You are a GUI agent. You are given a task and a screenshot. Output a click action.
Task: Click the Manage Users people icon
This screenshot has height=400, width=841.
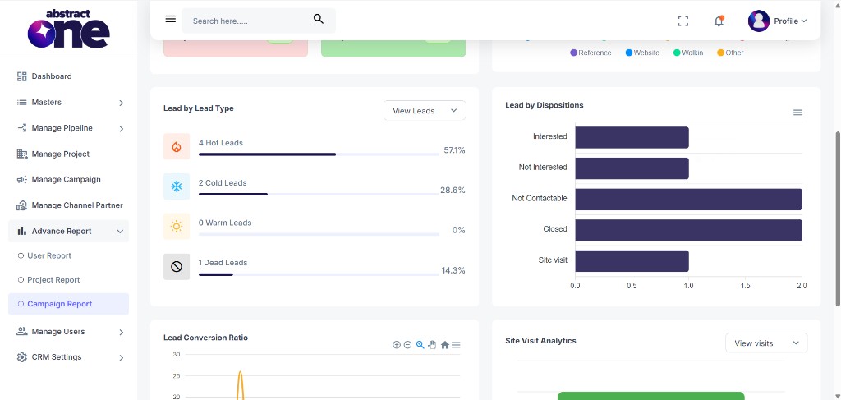click(22, 331)
